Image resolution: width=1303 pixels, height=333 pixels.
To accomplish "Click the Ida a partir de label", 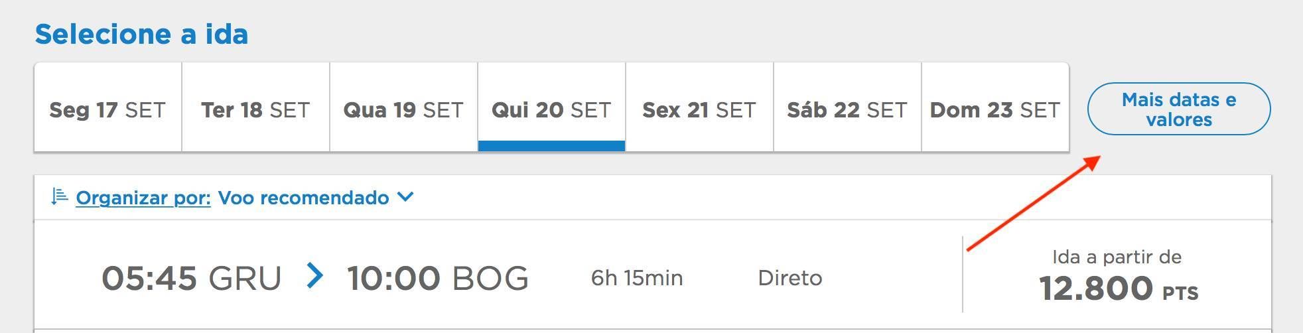I will click(x=1117, y=257).
